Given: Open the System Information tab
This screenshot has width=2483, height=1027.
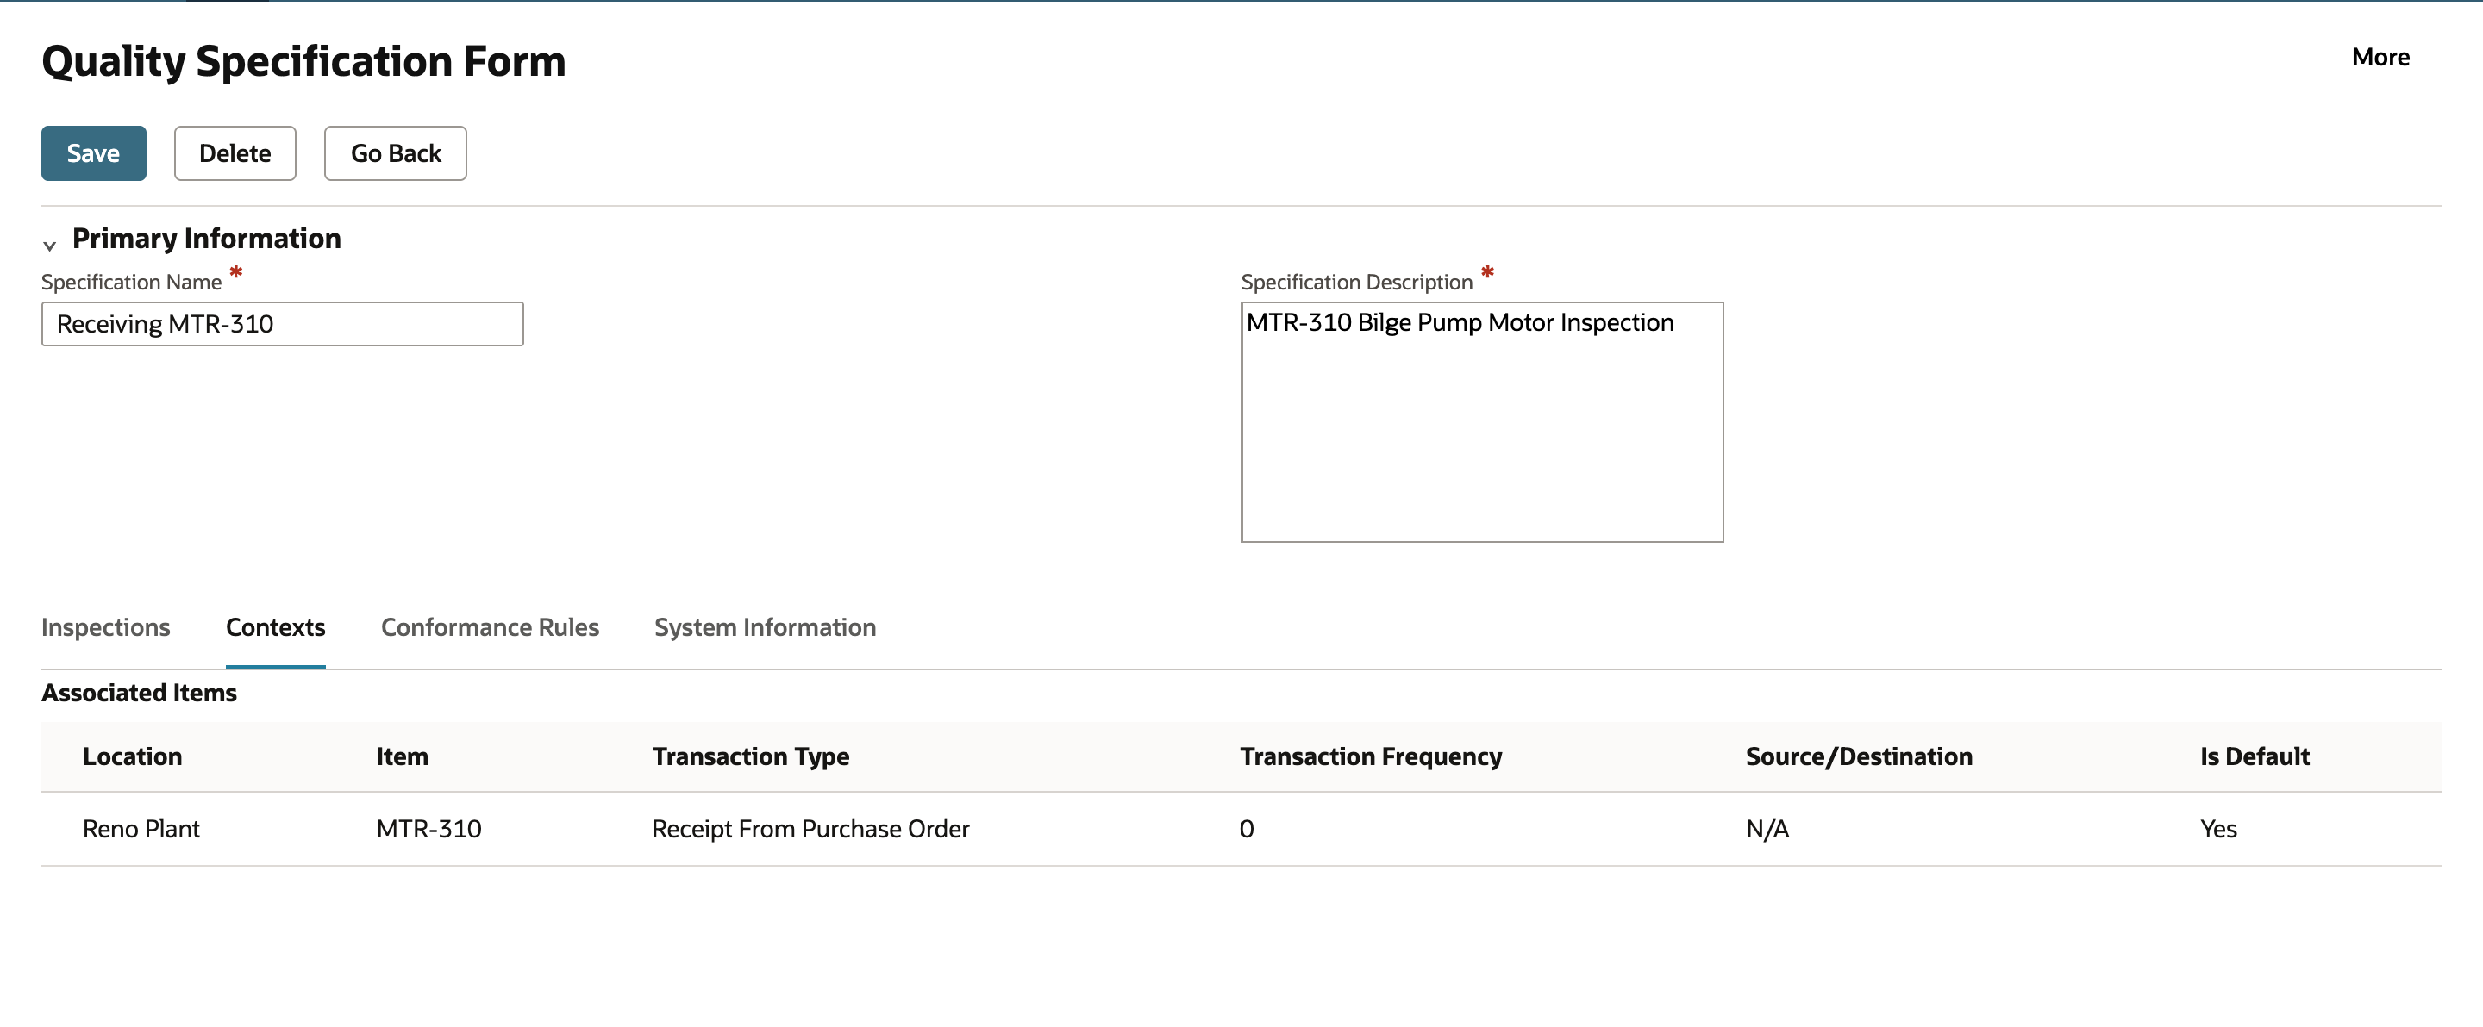Looking at the screenshot, I should [766, 627].
